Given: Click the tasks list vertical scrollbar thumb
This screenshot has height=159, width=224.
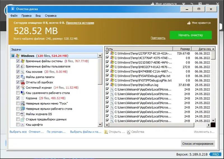Looking at the screenshot, I should point(100,71).
